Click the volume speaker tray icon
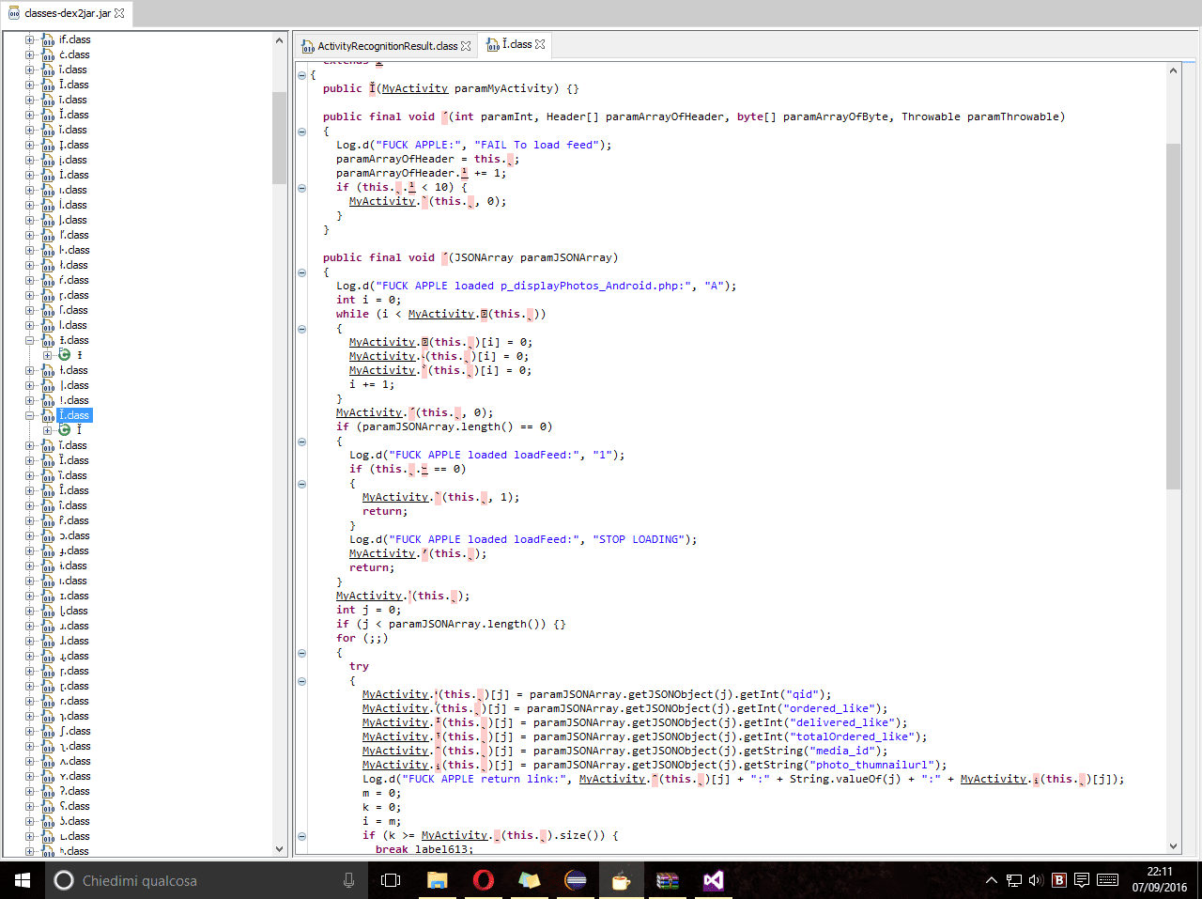Screen dimensions: 1202x899 tap(1036, 880)
